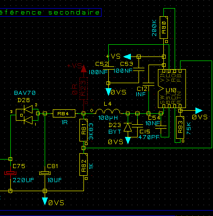
Task: Select the R81 resistor symbol
Action: 83,130
